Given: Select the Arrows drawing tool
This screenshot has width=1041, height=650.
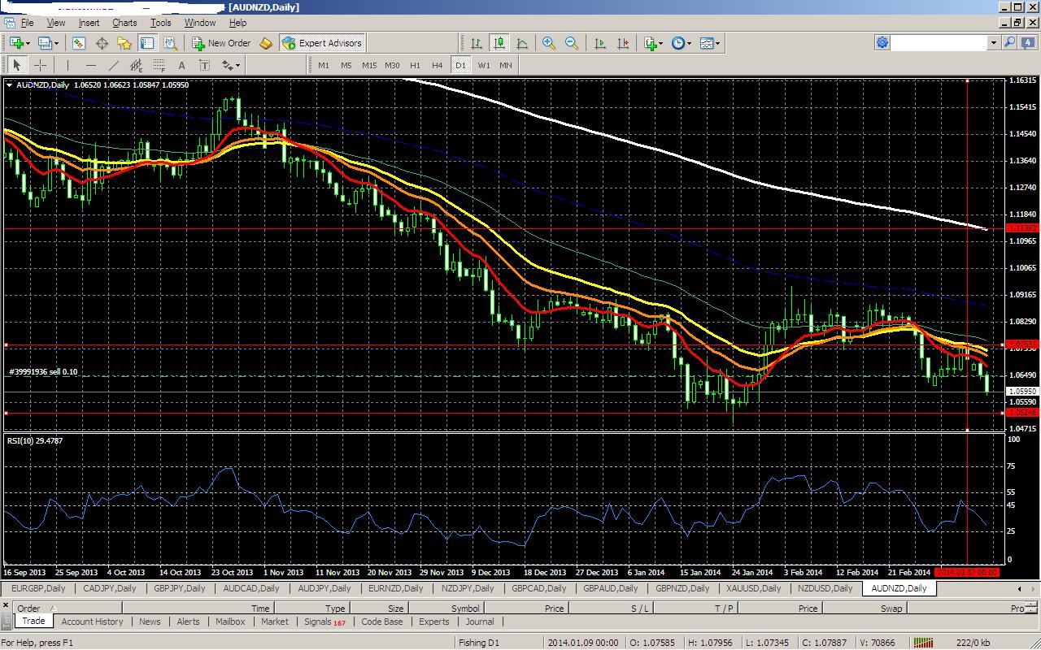Looking at the screenshot, I should coord(227,65).
